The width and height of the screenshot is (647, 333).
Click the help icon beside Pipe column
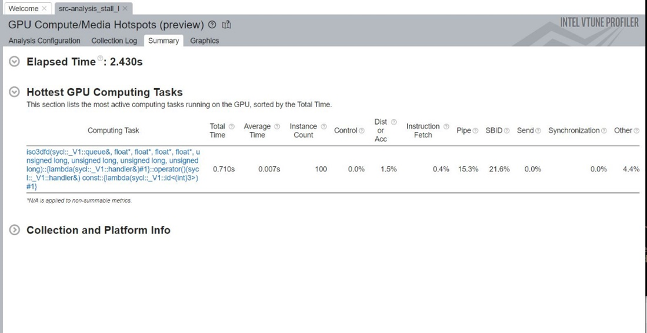(x=475, y=131)
